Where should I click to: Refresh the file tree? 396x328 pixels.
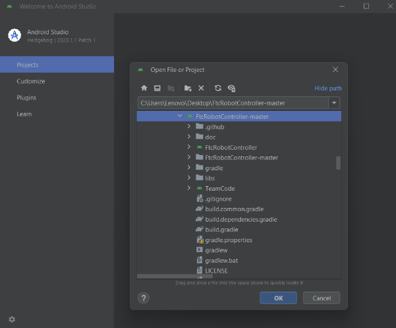218,88
